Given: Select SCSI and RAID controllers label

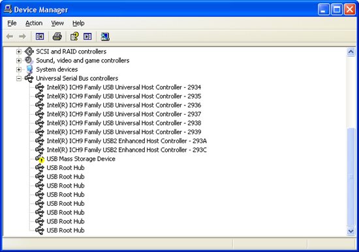Looking at the screenshot, I should point(71,51).
